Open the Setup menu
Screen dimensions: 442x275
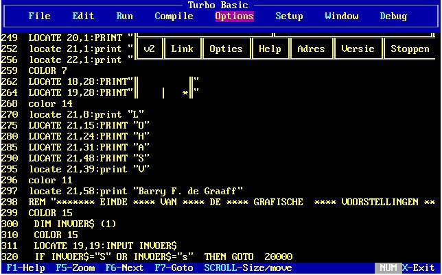tap(289, 16)
